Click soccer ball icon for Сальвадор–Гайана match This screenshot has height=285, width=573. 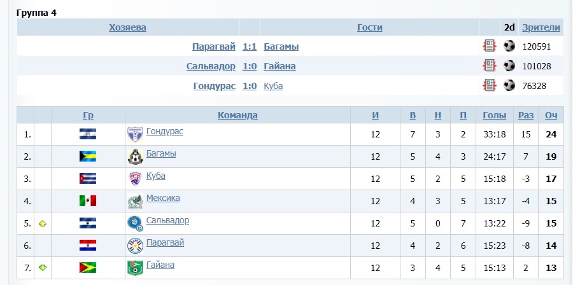(509, 66)
